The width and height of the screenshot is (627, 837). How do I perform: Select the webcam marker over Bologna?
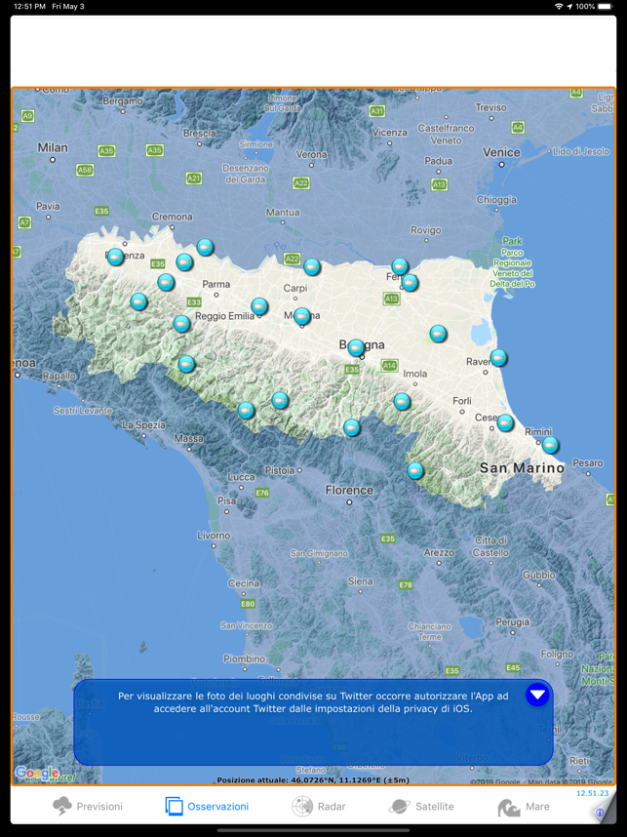[356, 348]
